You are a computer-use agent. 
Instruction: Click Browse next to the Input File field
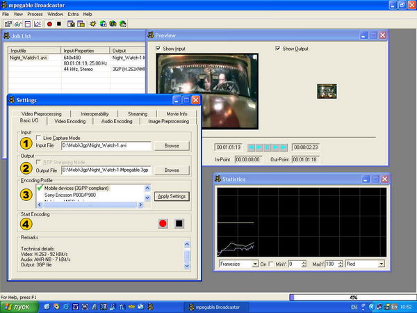172,146
